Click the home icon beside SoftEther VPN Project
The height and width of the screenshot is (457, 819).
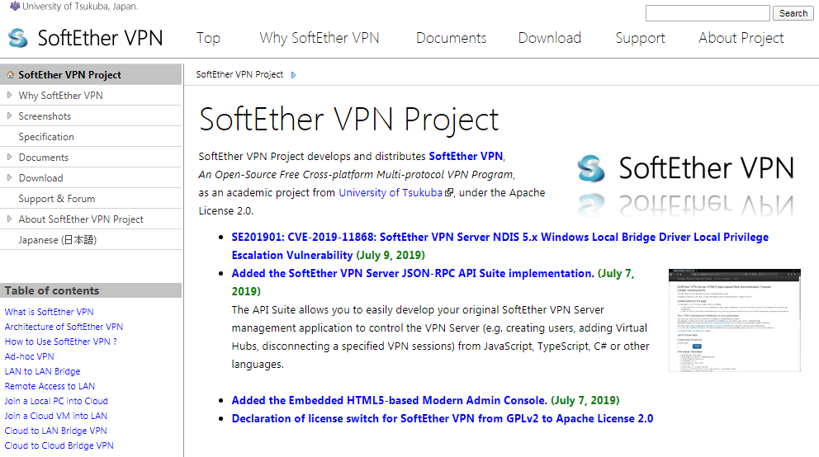10,75
